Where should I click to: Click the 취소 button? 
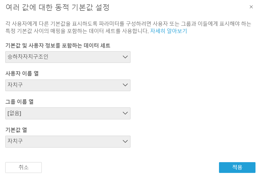click(x=23, y=167)
